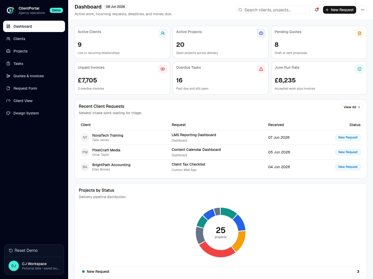Screen dimensions: 373x279
Task: Focus the Search clients, projects field
Action: (273, 10)
